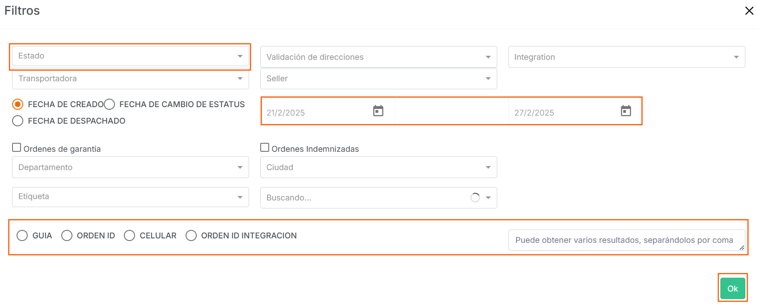Image resolution: width=757 pixels, height=304 pixels.
Task: Open the Buscando... dropdown
Action: pos(379,198)
